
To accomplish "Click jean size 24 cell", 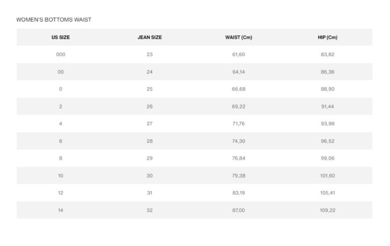I will pos(149,72).
